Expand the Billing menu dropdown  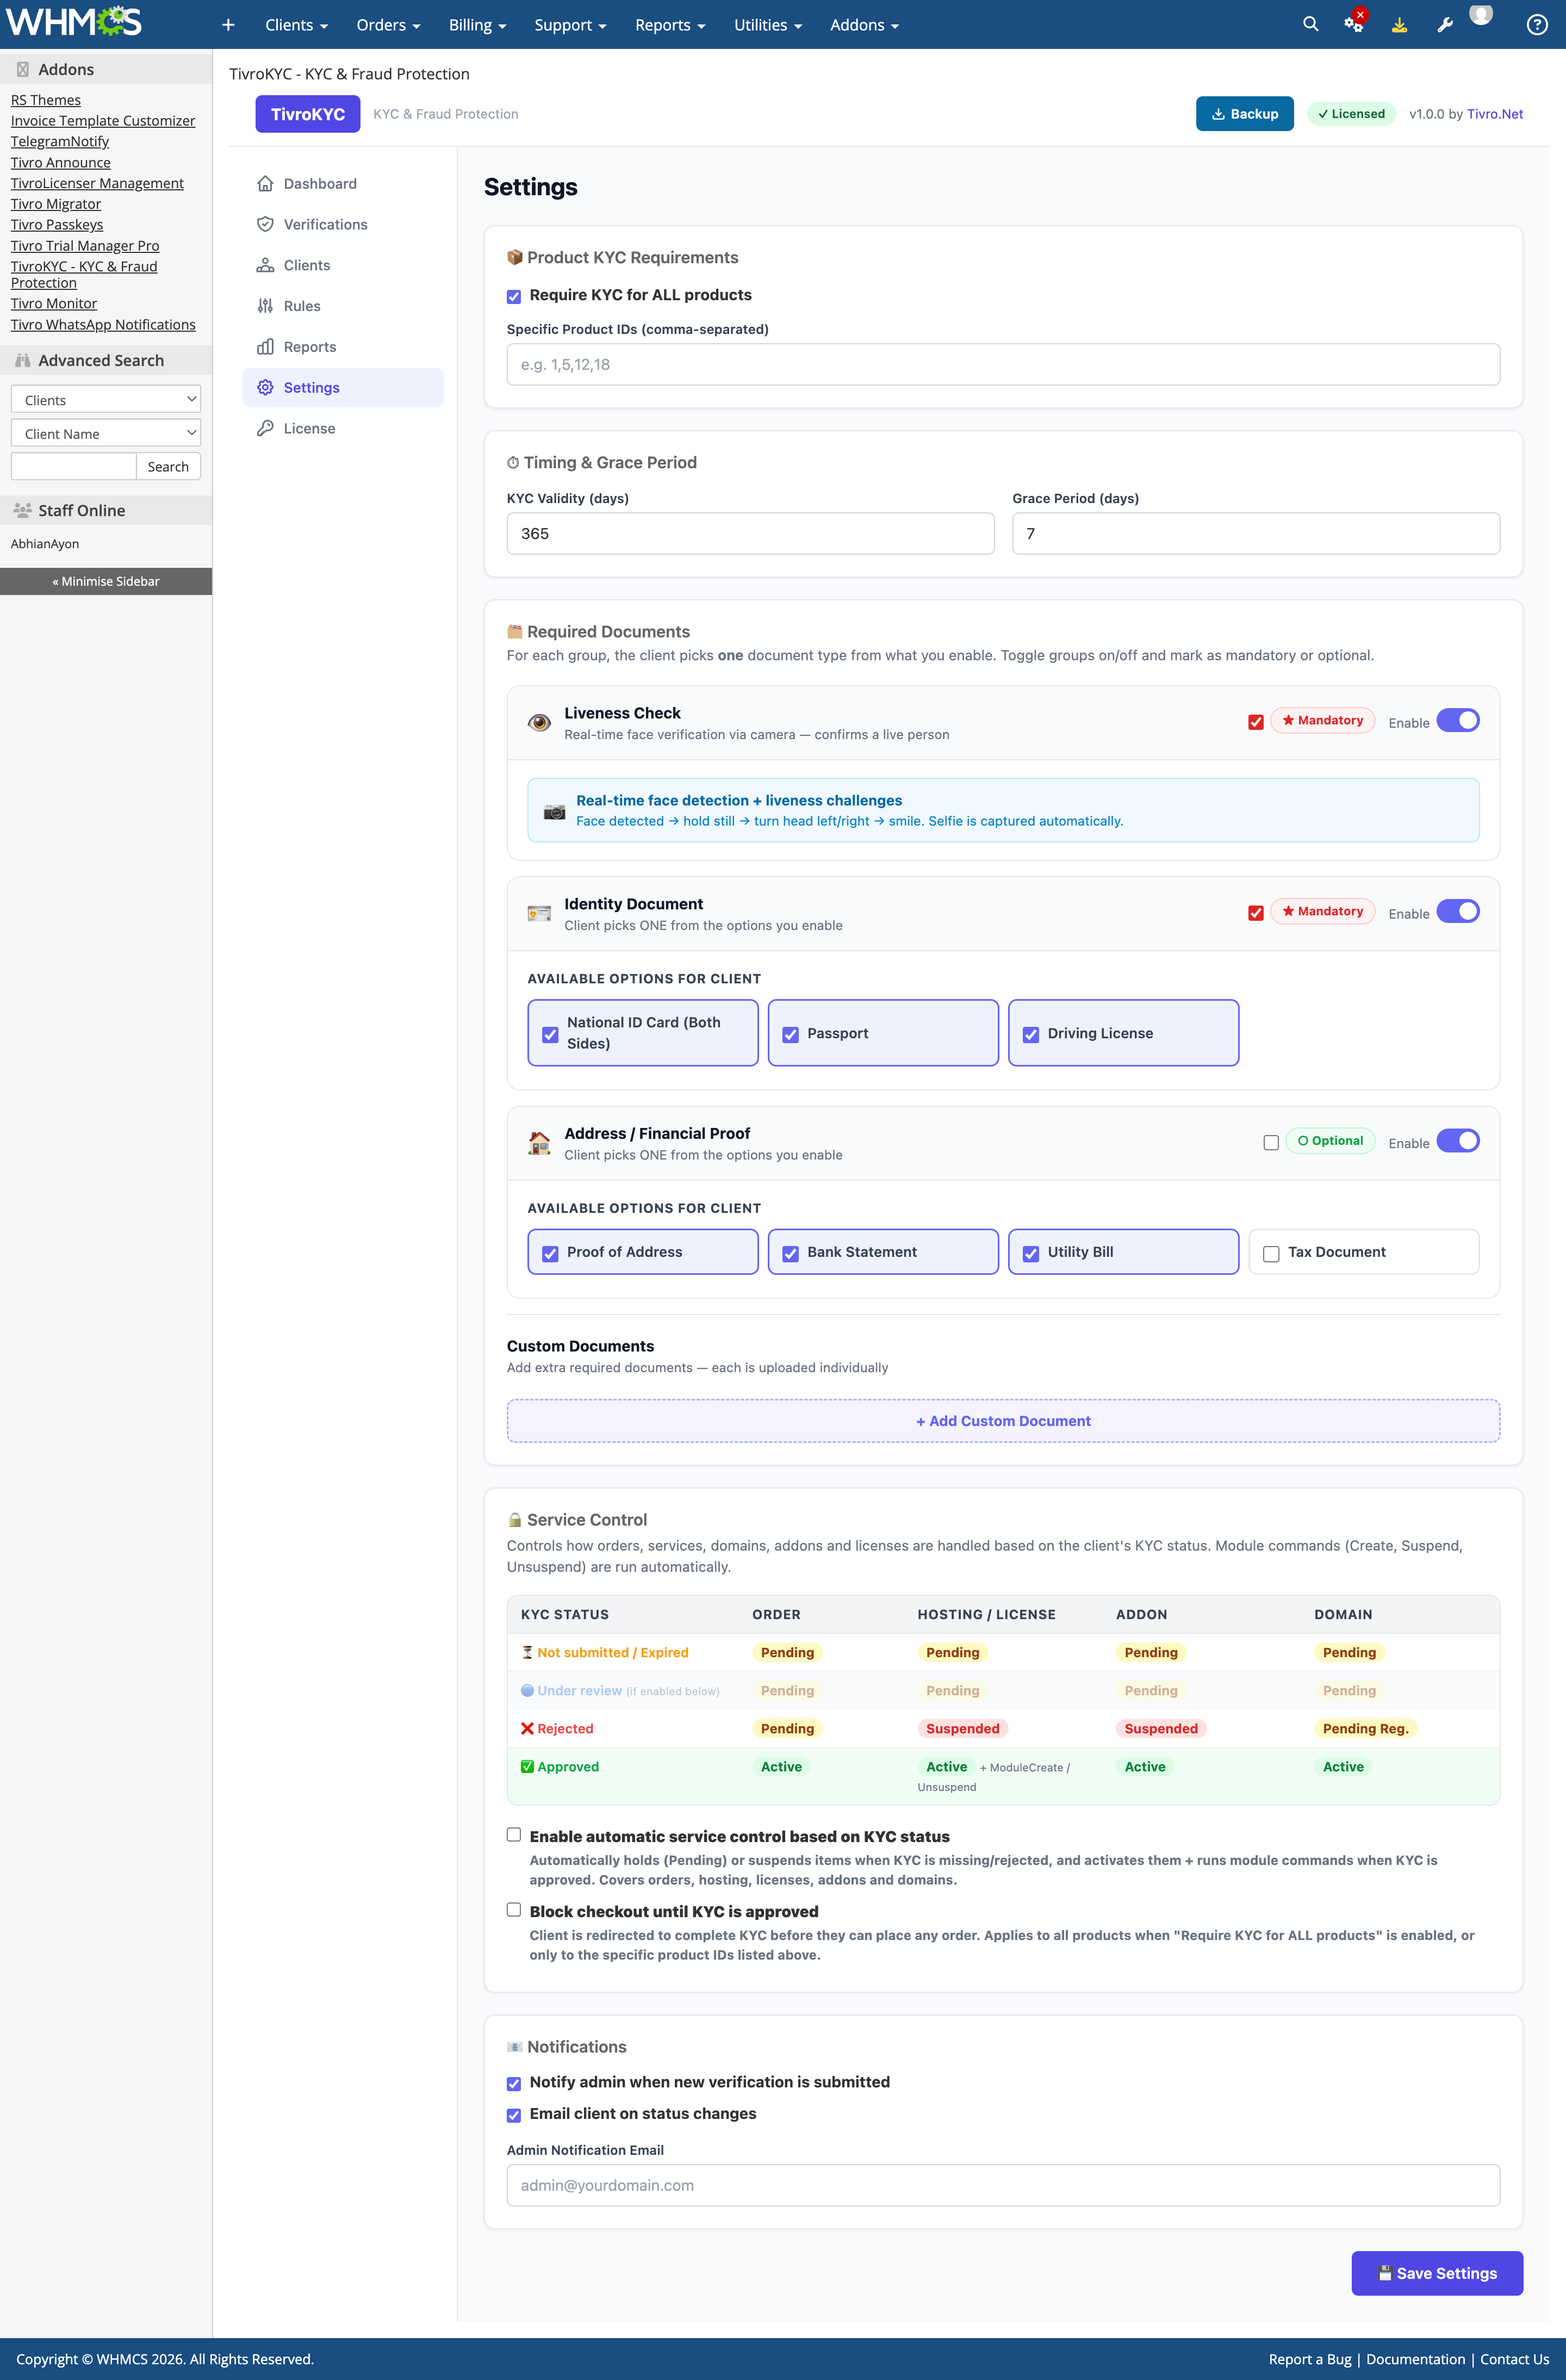click(x=477, y=25)
